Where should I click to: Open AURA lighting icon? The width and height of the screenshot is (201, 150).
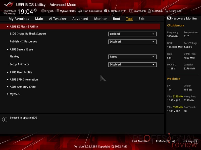click(x=149, y=11)
